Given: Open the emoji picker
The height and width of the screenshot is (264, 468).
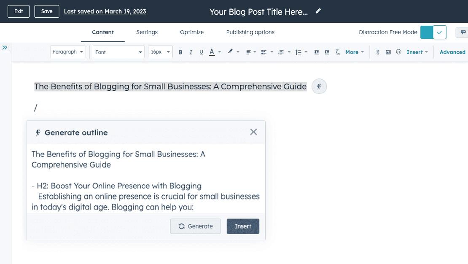Looking at the screenshot, I should click(398, 52).
